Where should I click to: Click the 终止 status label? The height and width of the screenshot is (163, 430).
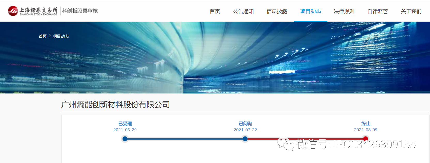click(x=366, y=124)
